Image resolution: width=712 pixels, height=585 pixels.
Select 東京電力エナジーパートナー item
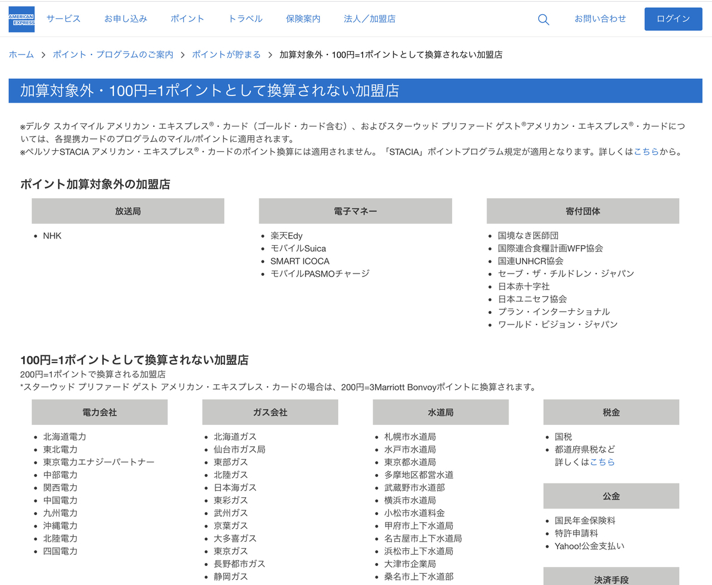[x=98, y=462]
